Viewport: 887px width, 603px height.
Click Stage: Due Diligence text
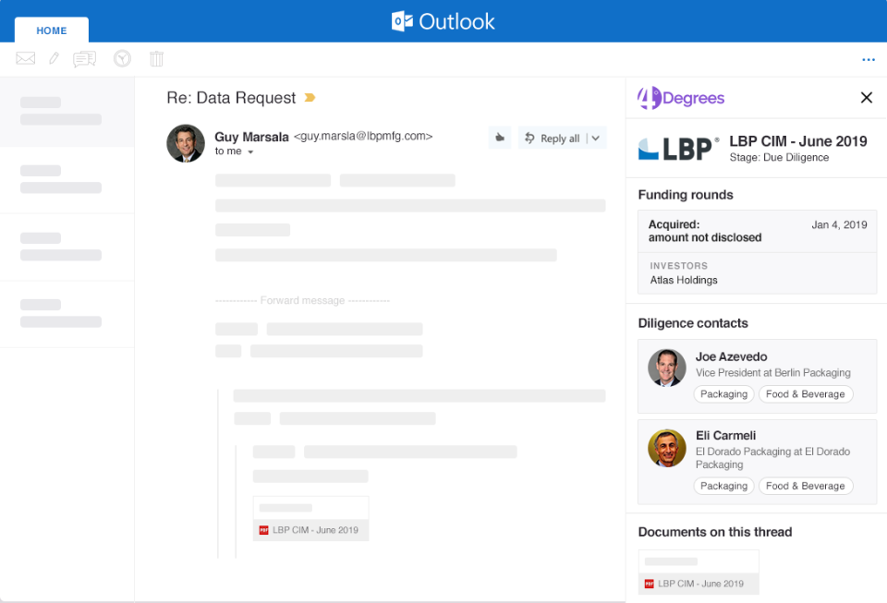779,158
